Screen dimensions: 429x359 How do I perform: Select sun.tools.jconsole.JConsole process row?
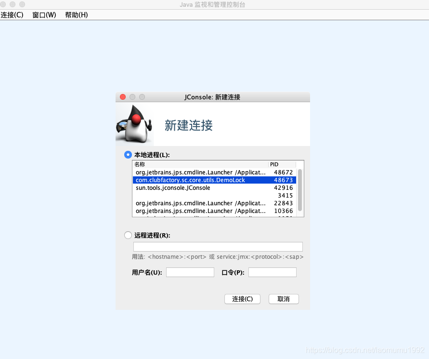(214, 187)
